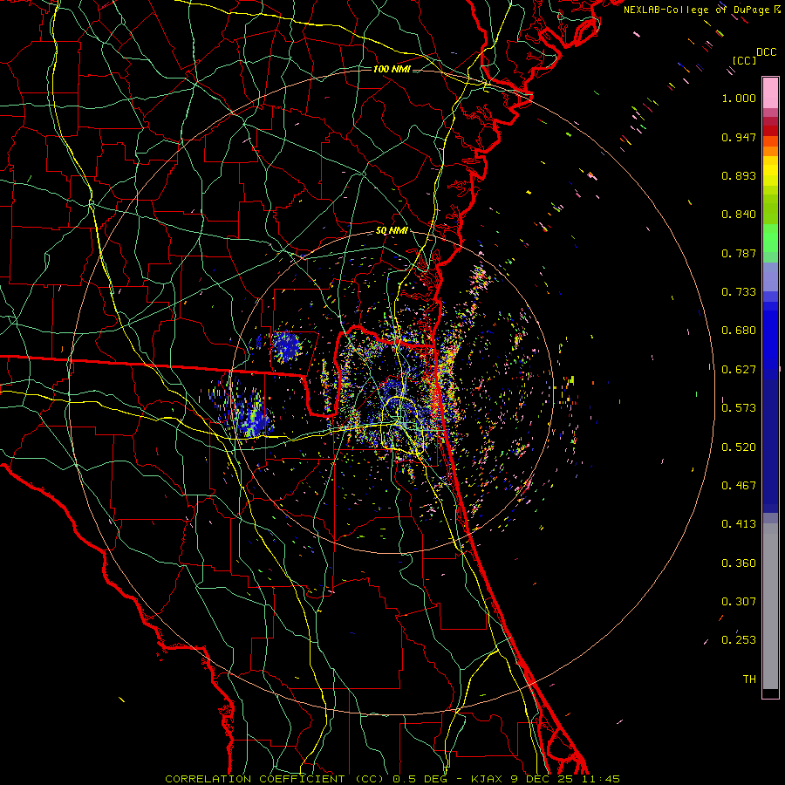Click the 0.733 legend value

pyautogui.click(x=739, y=292)
